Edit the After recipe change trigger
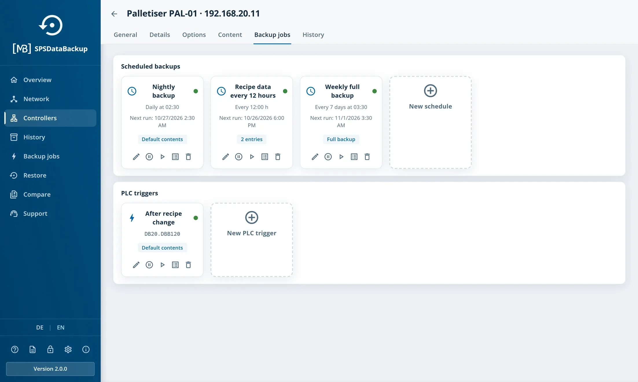Image resolution: width=638 pixels, height=382 pixels. click(136, 265)
